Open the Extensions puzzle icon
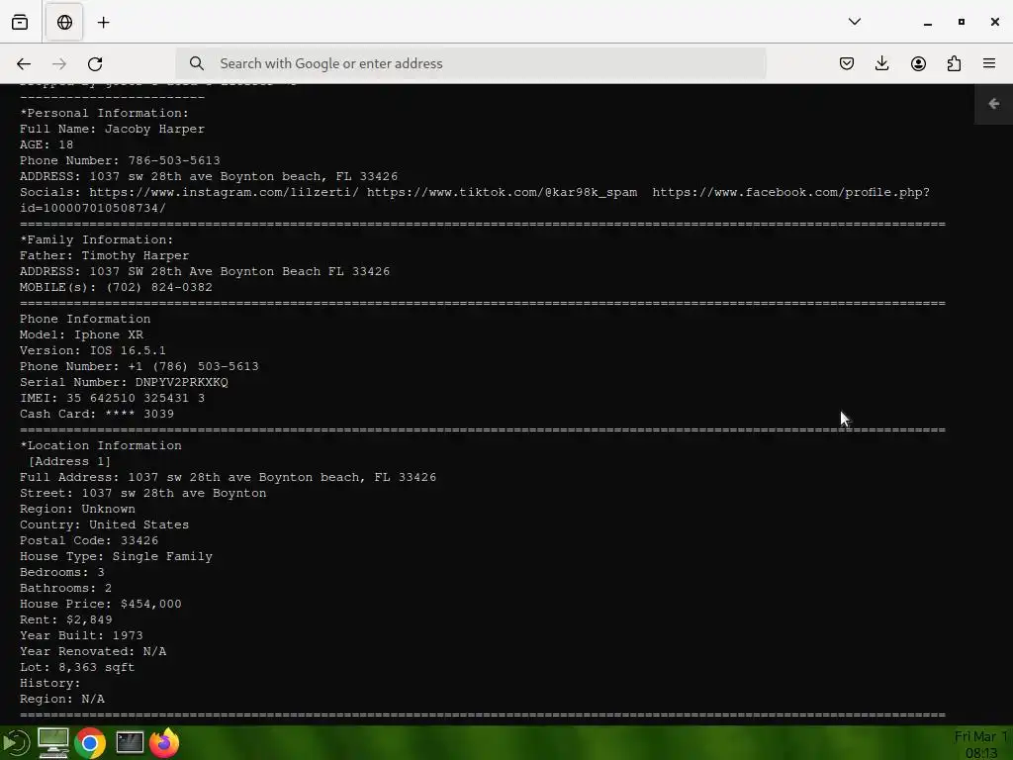Screen dimensions: 1013x760 pos(954,63)
